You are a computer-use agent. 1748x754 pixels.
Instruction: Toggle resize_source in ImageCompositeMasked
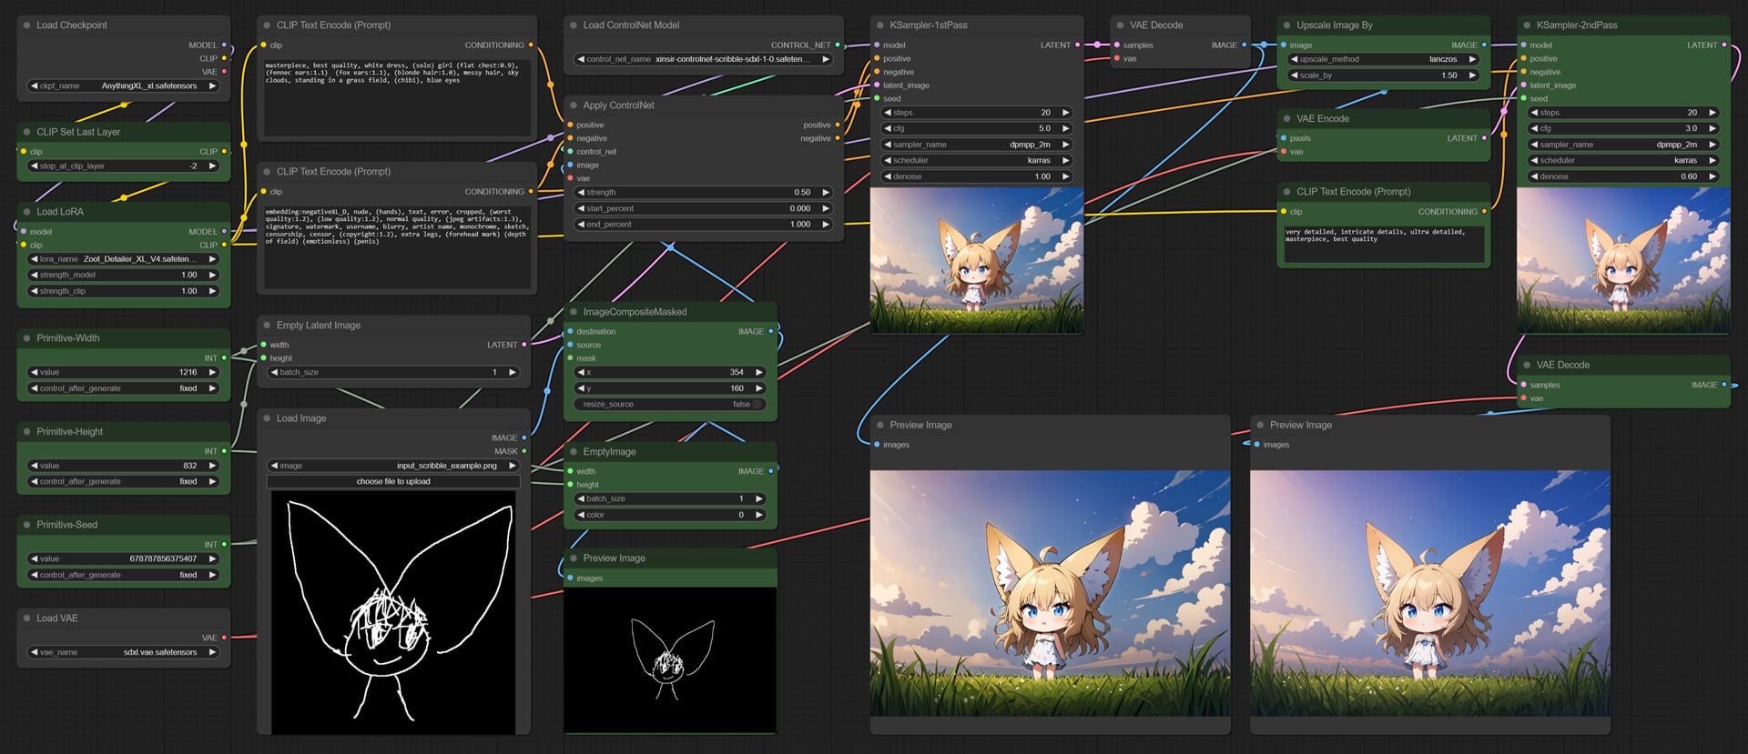click(x=670, y=404)
